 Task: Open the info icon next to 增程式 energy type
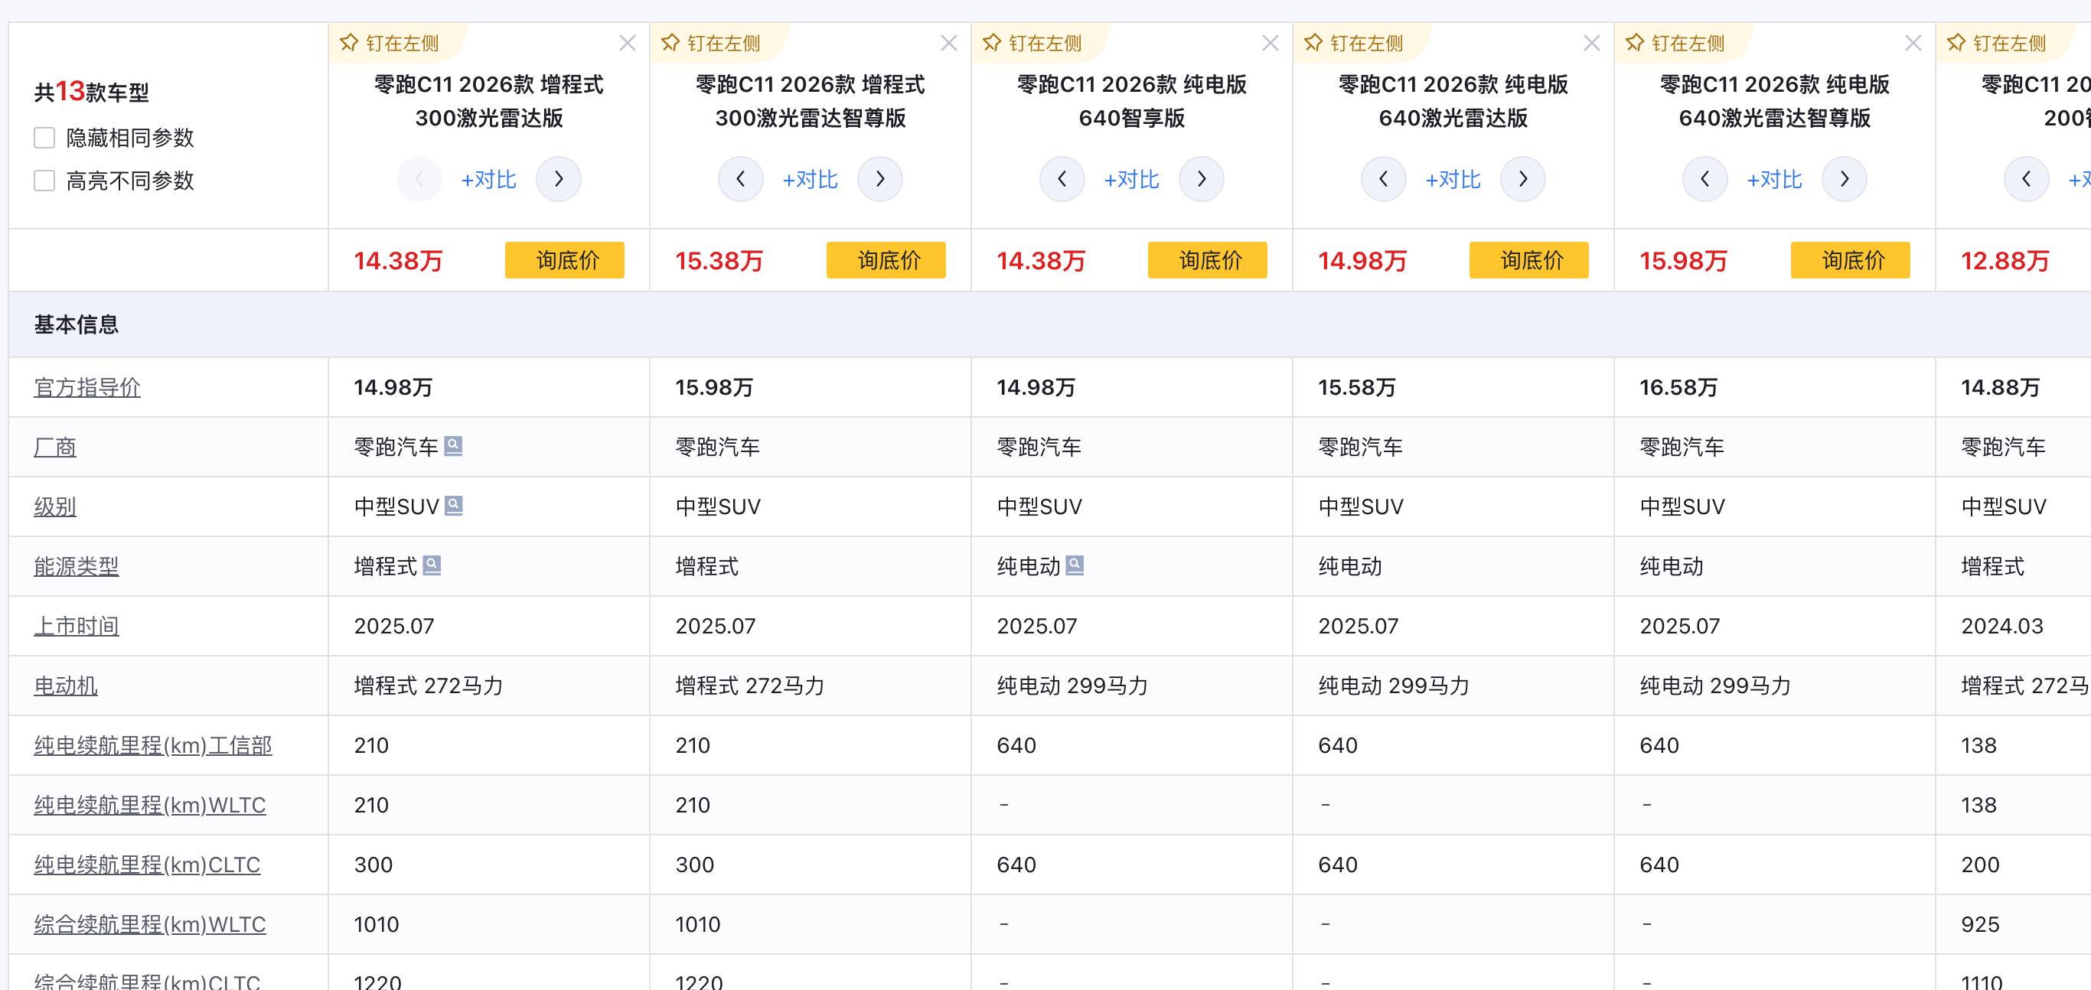click(x=432, y=565)
